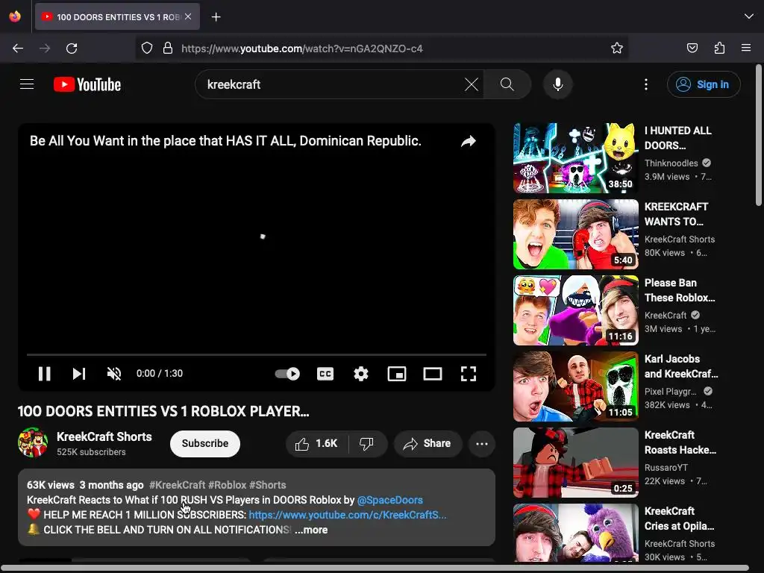This screenshot has width=764, height=573.
Task: Bookmark this page with star icon
Action: [617, 48]
